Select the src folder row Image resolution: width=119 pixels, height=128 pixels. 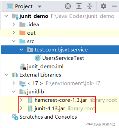(60, 41)
